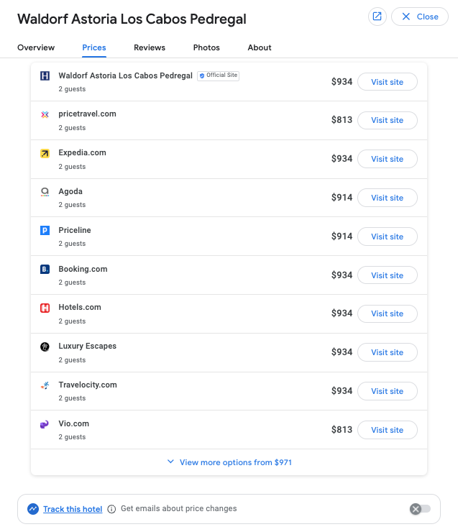Click the Agoda logo icon
Screen dimensions: 458x532
pos(45,192)
